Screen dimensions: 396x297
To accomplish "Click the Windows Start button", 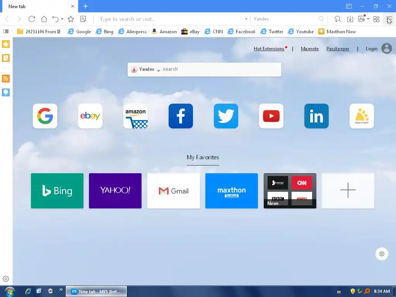I will (x=9, y=292).
